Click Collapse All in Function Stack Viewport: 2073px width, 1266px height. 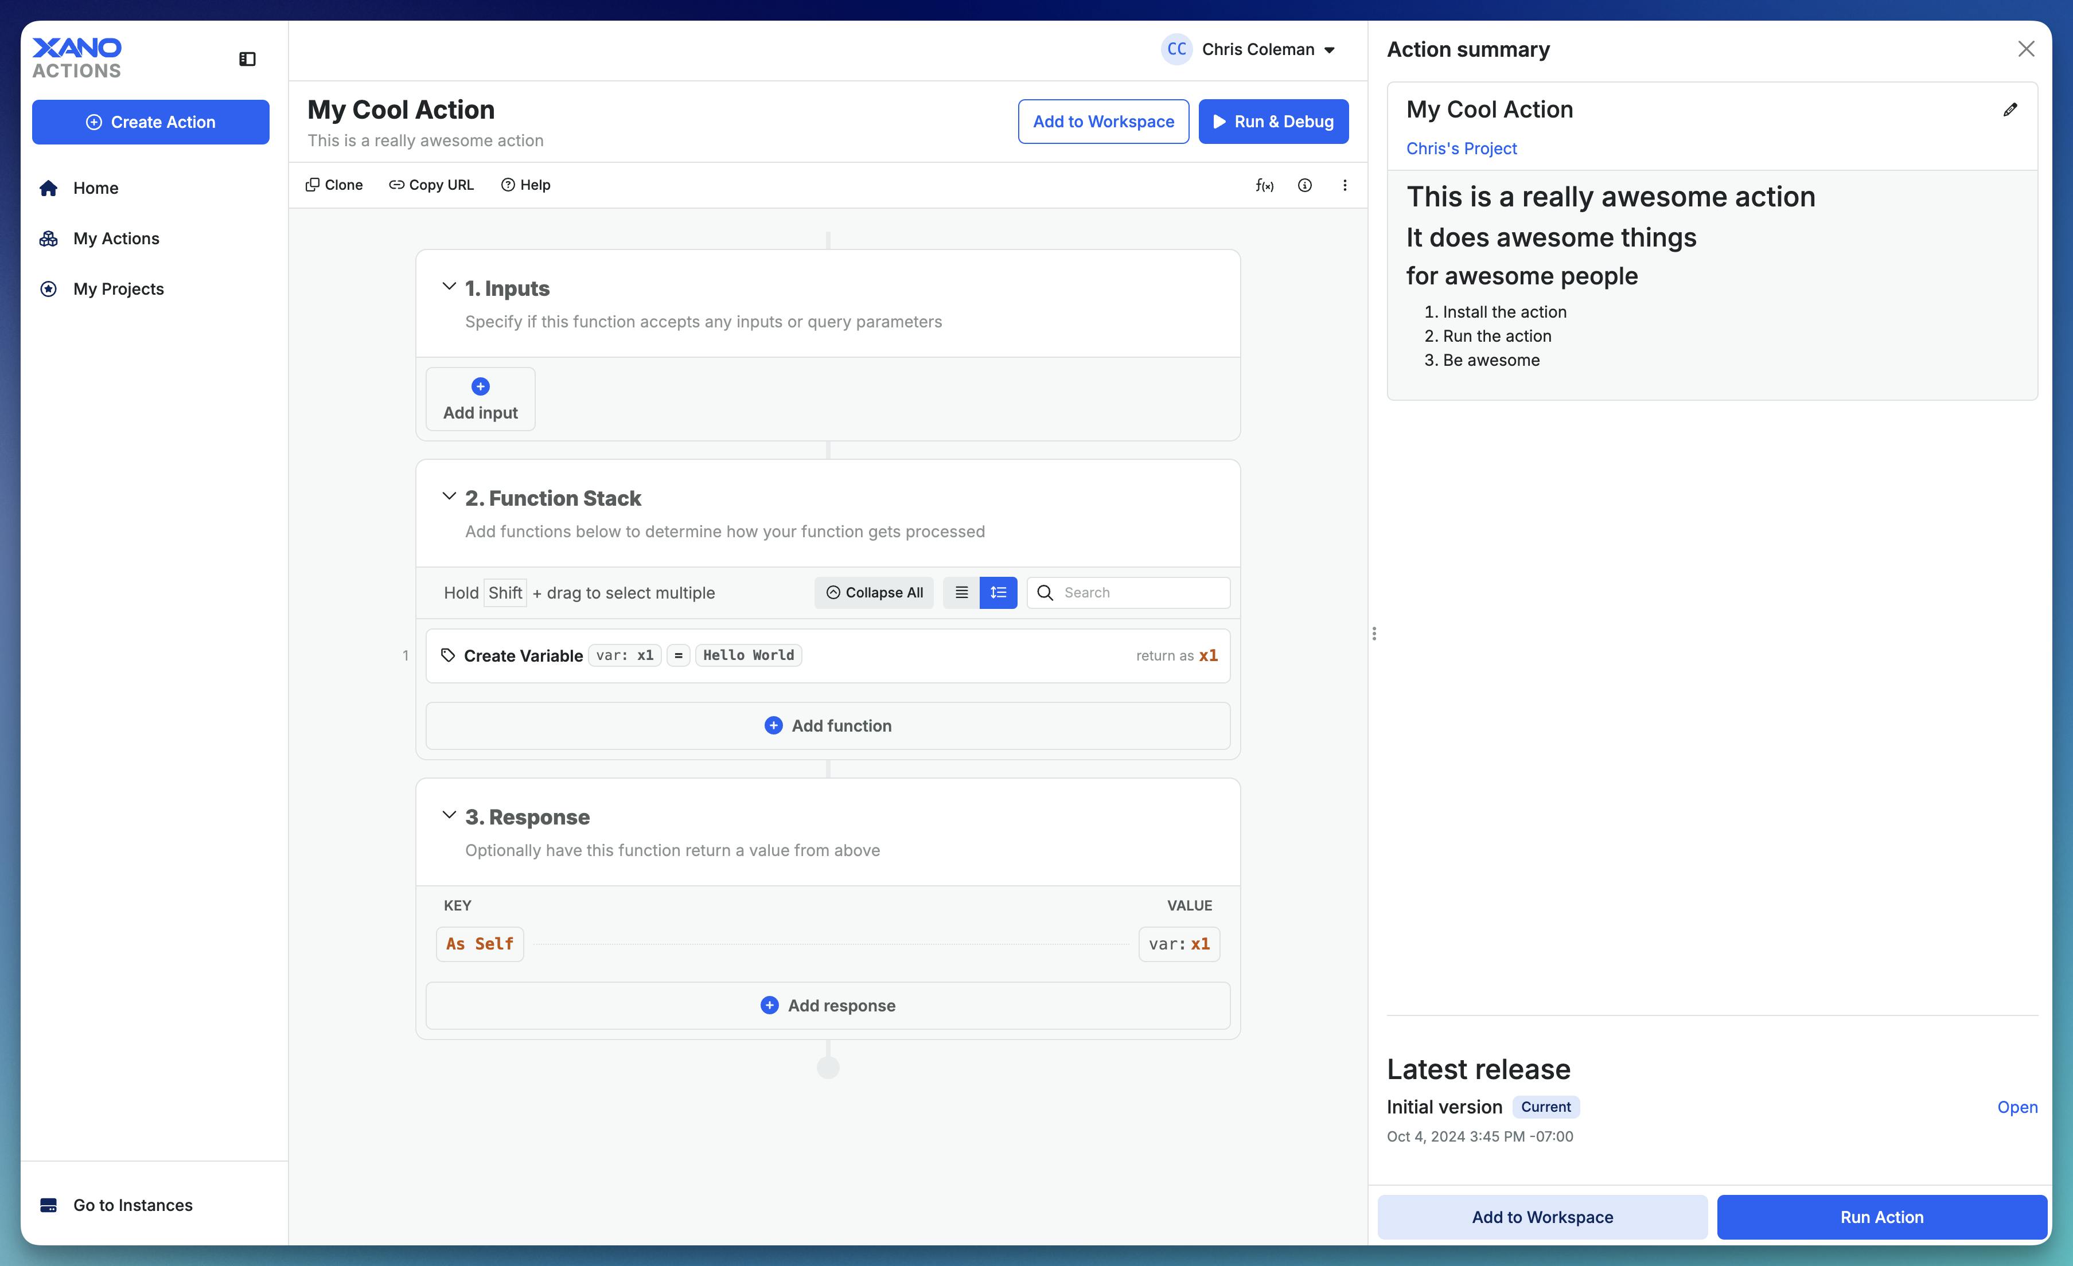(x=873, y=592)
